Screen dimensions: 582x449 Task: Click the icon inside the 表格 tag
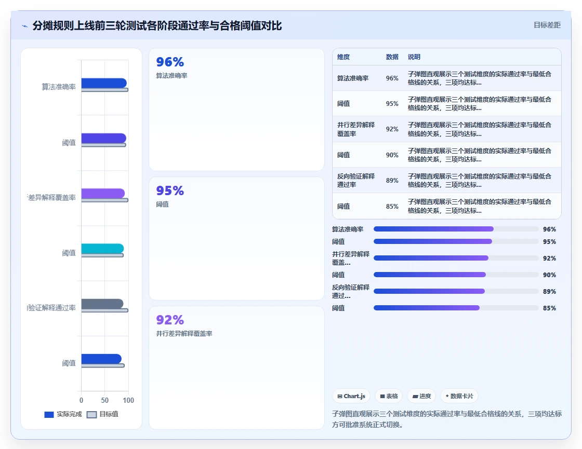click(x=382, y=397)
